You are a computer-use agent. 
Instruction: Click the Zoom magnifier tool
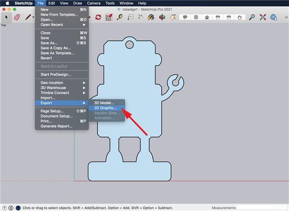pos(252,17)
